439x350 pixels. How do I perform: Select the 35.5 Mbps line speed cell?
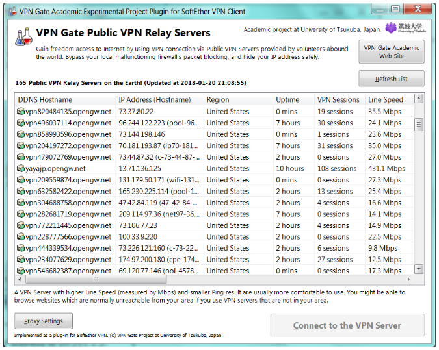coord(384,112)
